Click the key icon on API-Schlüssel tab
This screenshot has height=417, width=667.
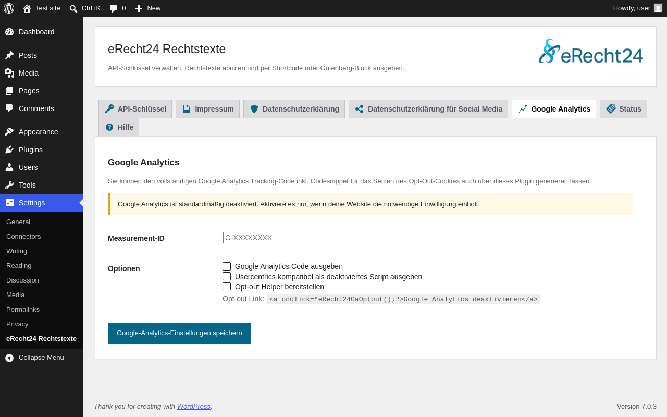(109, 109)
